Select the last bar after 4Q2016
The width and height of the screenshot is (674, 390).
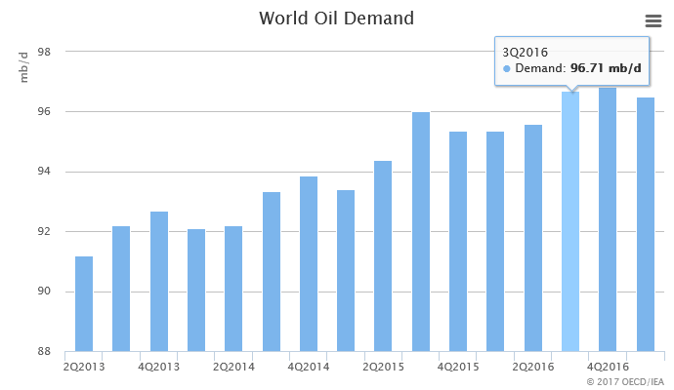coord(646,224)
